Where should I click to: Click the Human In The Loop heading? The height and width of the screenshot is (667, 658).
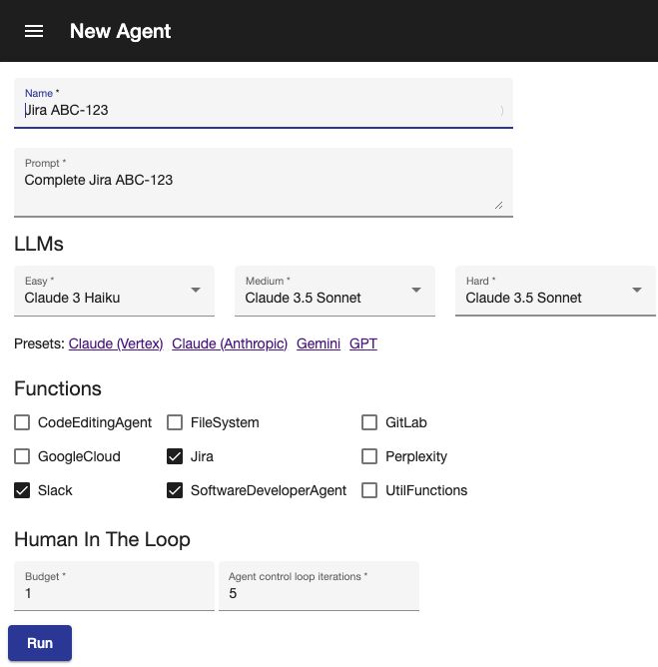tap(102, 539)
